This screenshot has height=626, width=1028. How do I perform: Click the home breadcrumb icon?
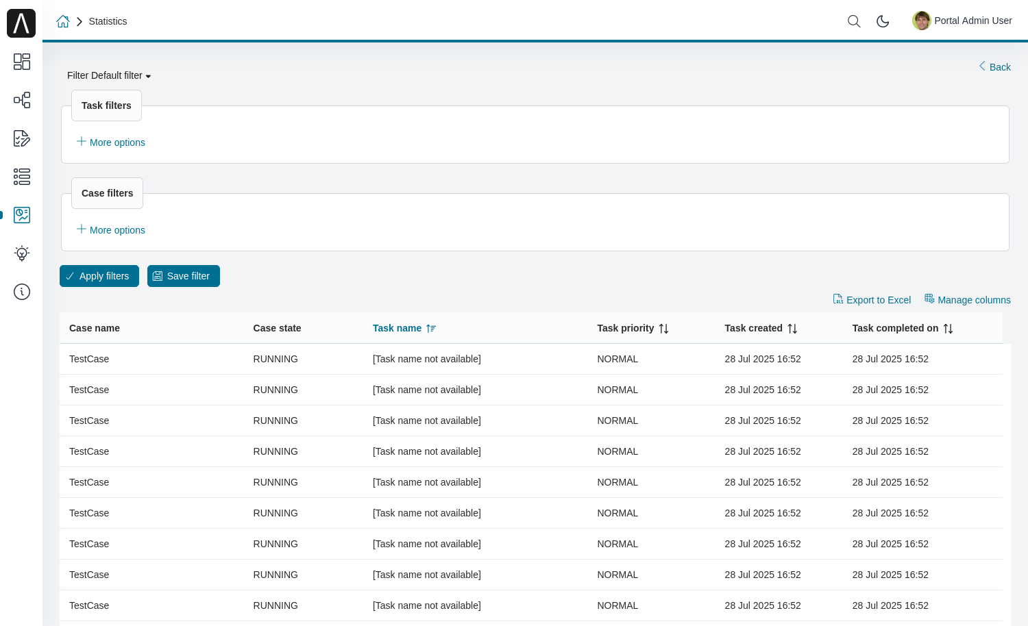click(63, 21)
